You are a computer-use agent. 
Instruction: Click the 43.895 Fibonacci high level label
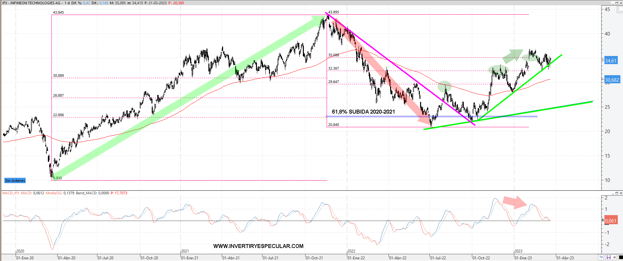point(333,12)
